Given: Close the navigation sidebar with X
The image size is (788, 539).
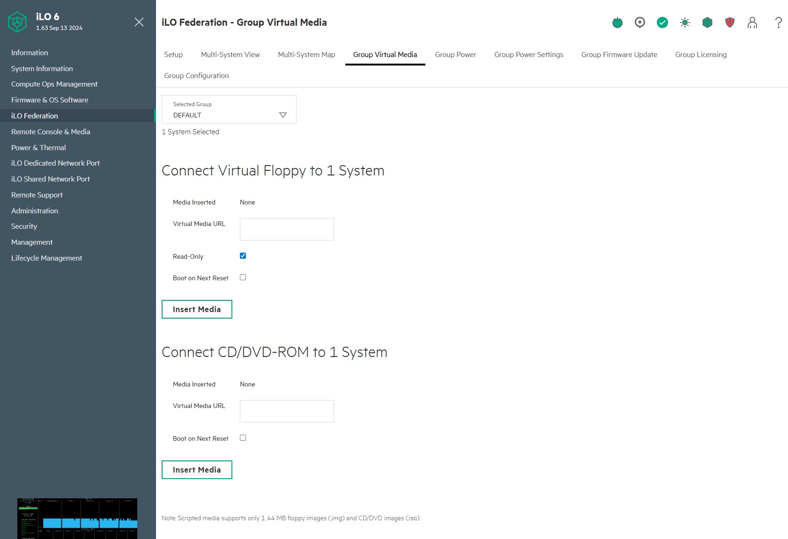Looking at the screenshot, I should (139, 22).
